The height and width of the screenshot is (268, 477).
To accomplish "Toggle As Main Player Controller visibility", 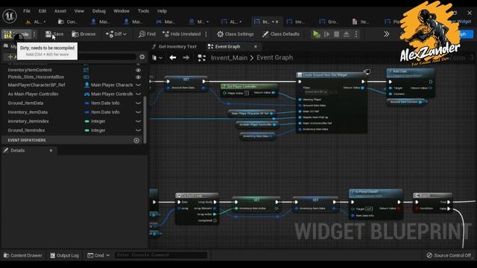I will (x=138, y=95).
